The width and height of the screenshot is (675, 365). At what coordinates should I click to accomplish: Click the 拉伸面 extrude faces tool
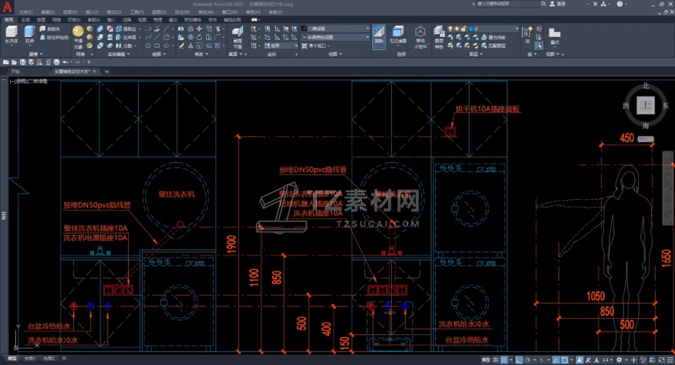[x=126, y=37]
